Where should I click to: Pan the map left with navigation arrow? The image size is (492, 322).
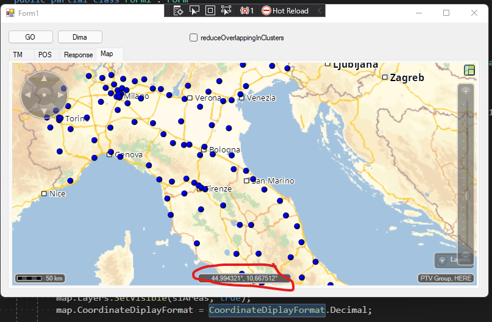tap(28, 95)
